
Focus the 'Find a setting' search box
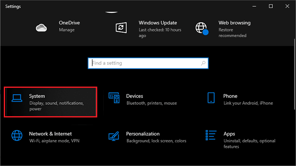[148, 63]
